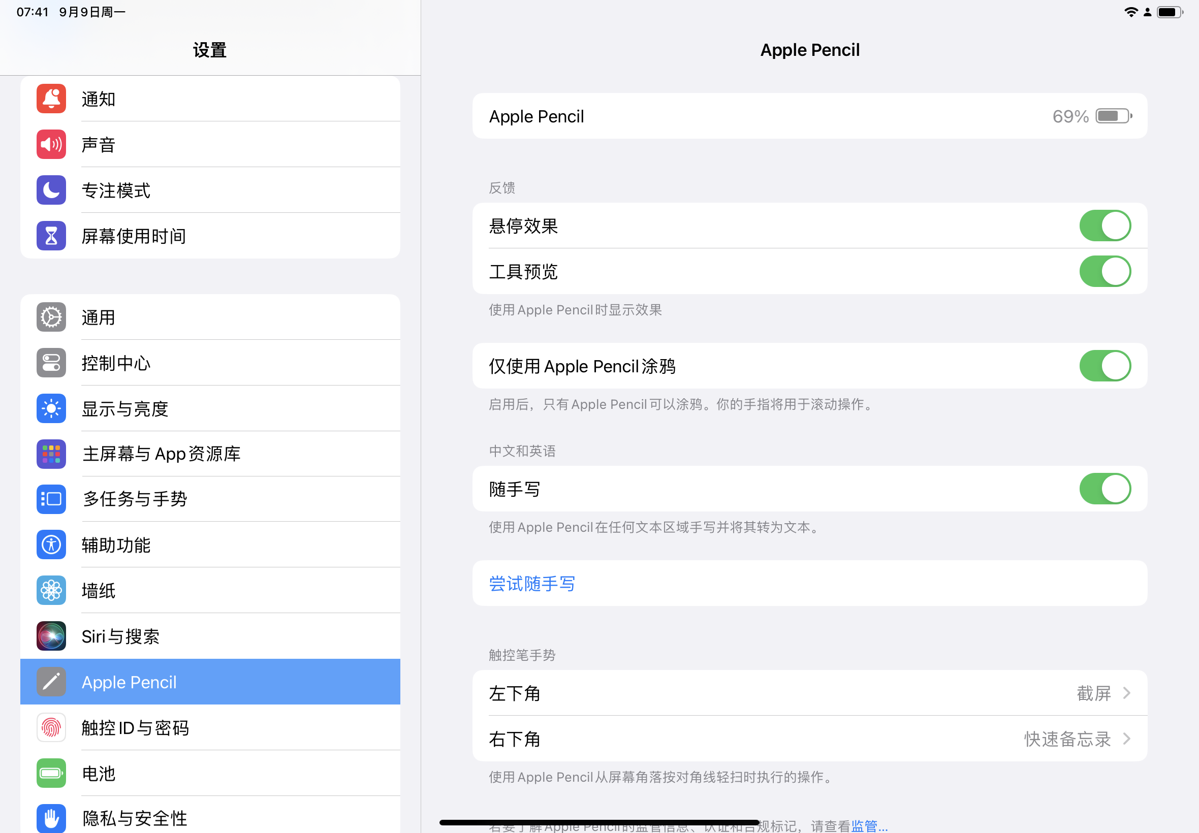
Task: Open 声音 via its speaker icon
Action: click(x=51, y=145)
